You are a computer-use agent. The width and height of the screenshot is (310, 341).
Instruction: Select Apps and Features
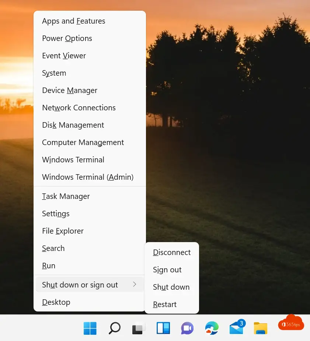click(90, 21)
